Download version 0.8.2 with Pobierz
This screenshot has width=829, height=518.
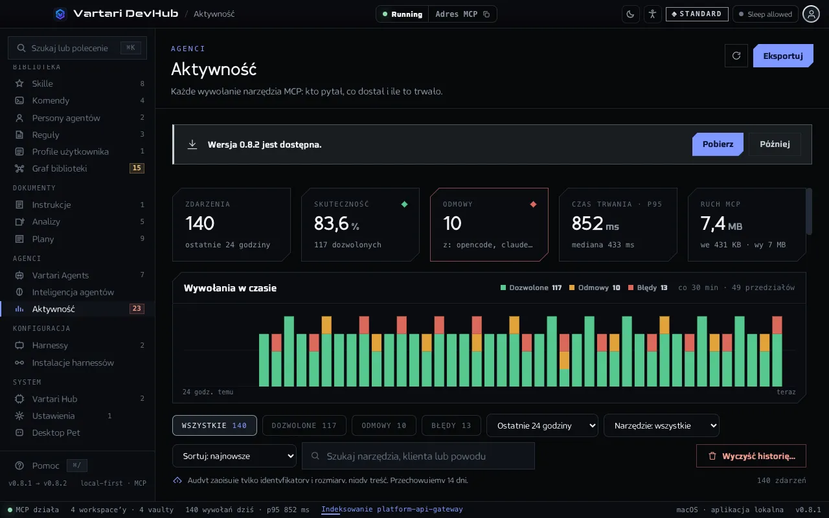click(718, 144)
